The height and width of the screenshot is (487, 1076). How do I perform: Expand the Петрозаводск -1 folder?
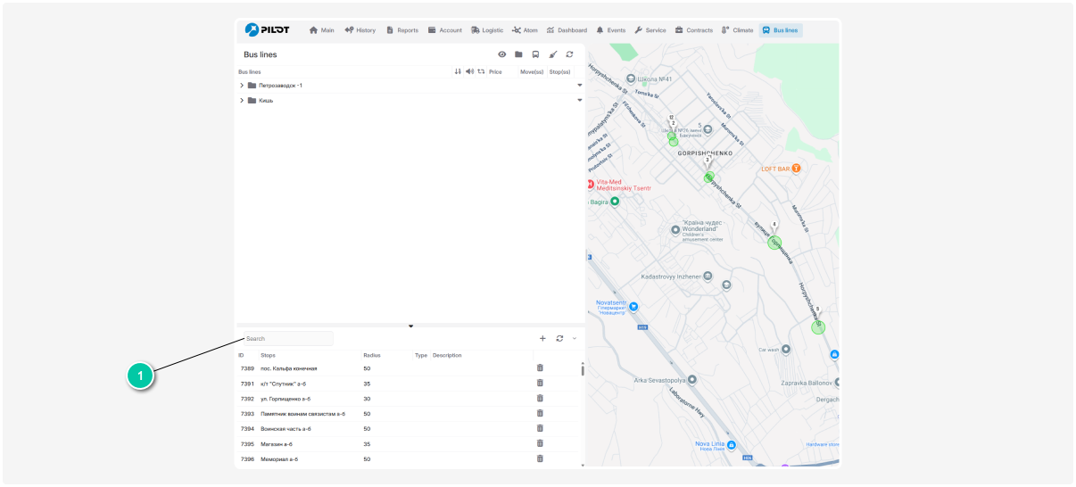242,86
